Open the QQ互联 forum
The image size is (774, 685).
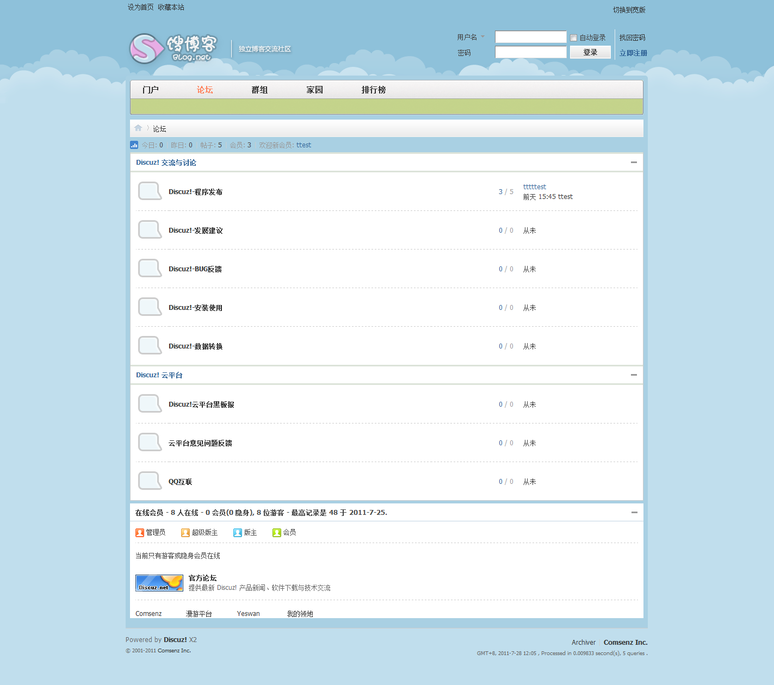[180, 482]
